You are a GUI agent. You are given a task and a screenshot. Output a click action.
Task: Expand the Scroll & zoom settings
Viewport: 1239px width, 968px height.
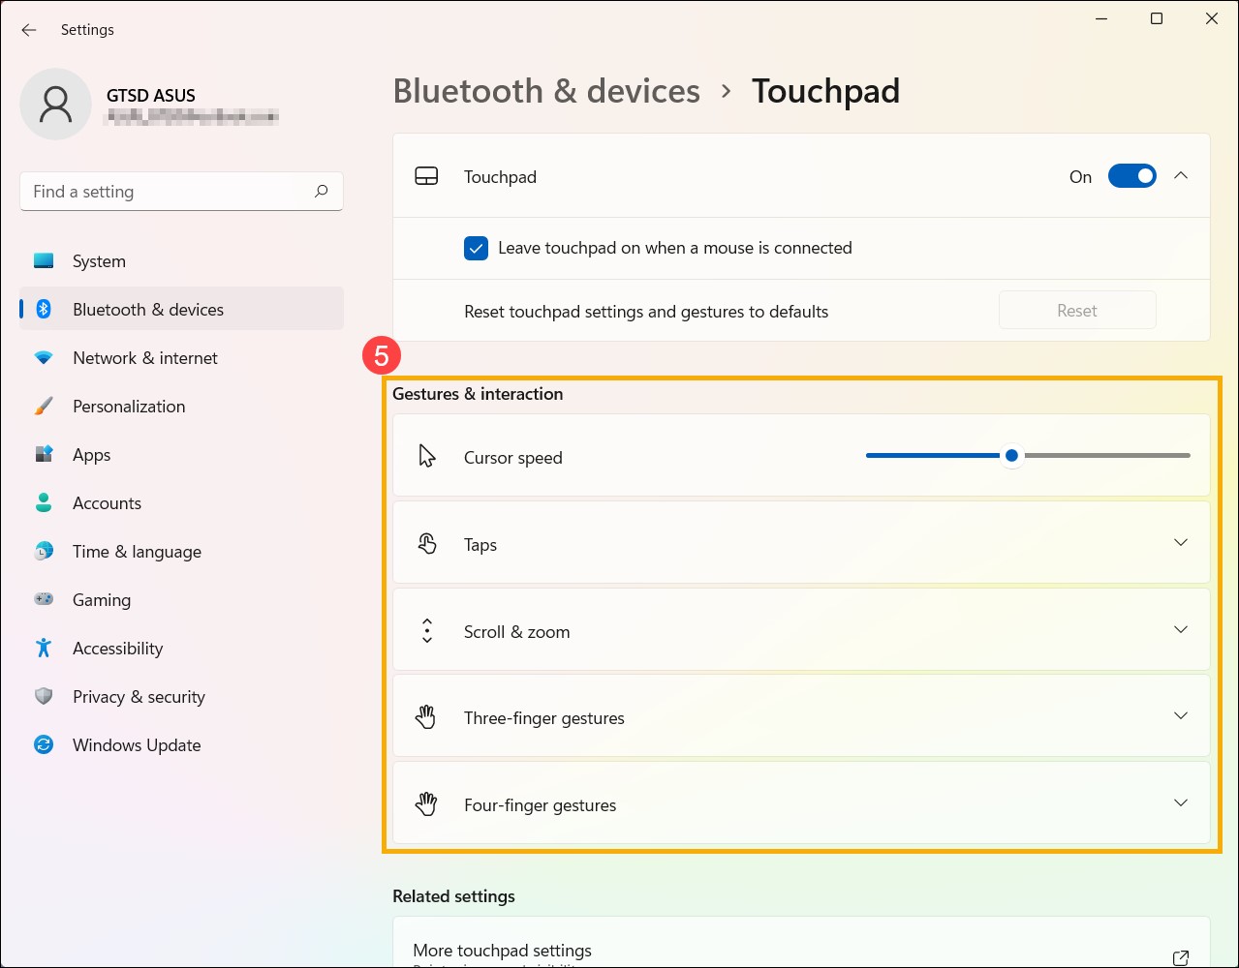point(1180,629)
